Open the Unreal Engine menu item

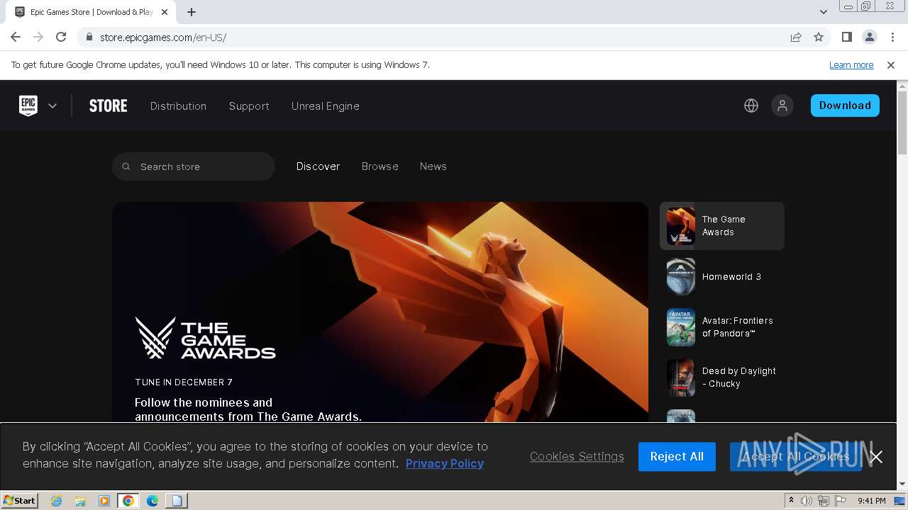tap(326, 106)
